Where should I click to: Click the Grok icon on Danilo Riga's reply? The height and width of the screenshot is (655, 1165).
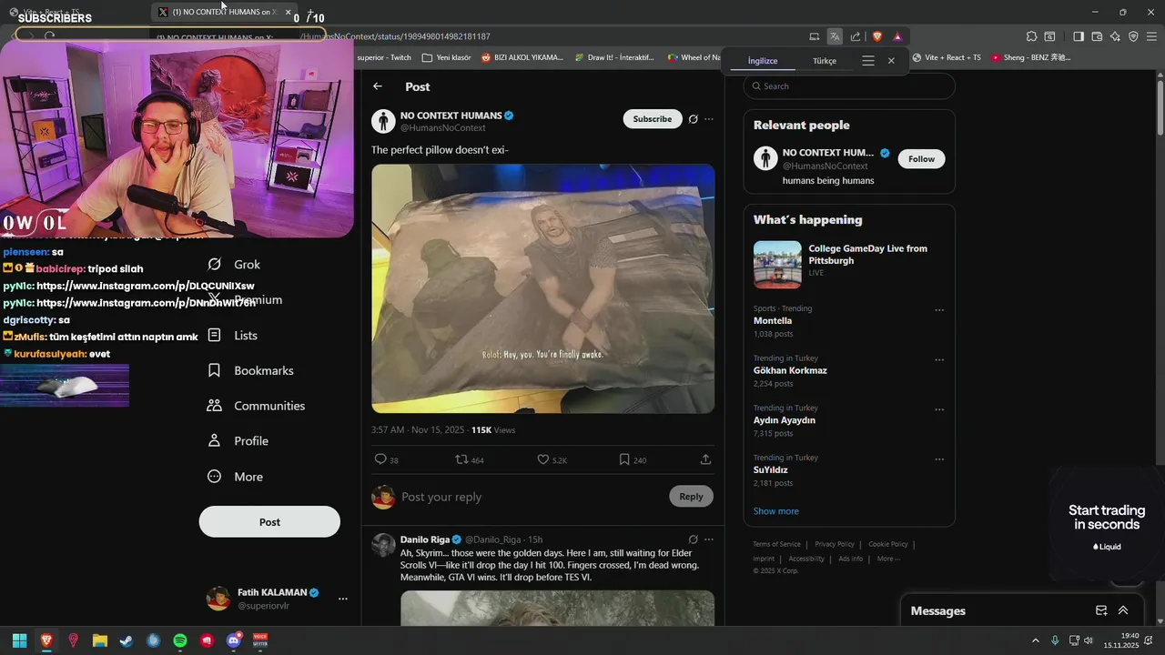click(693, 539)
